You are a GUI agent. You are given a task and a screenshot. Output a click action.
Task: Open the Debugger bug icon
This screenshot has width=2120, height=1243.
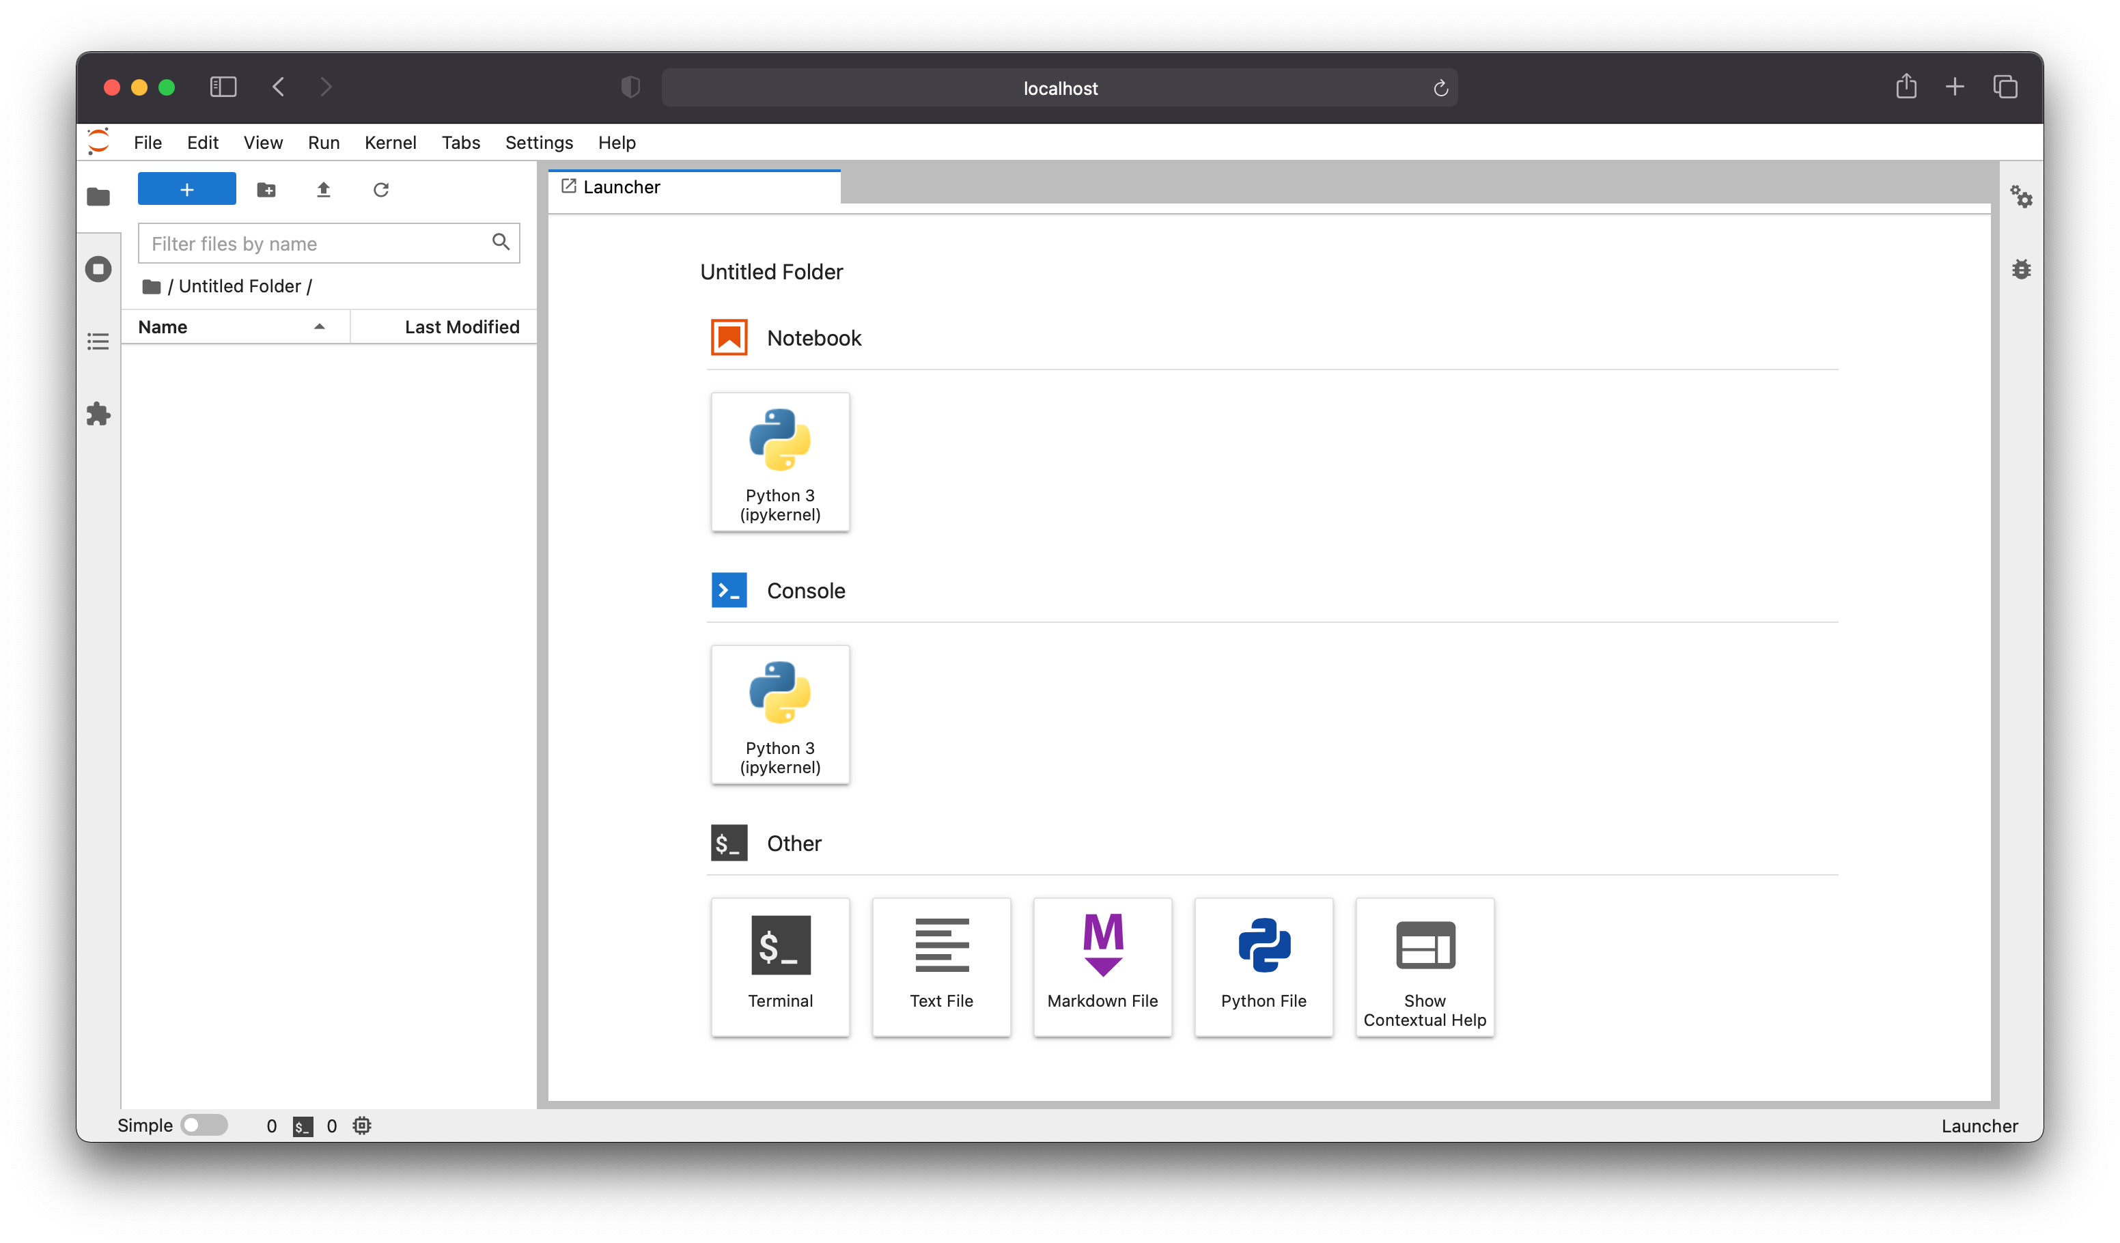click(x=2021, y=269)
